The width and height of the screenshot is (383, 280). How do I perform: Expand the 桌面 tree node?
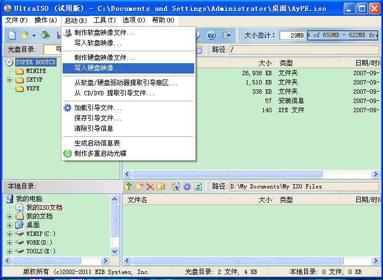(x=10, y=225)
